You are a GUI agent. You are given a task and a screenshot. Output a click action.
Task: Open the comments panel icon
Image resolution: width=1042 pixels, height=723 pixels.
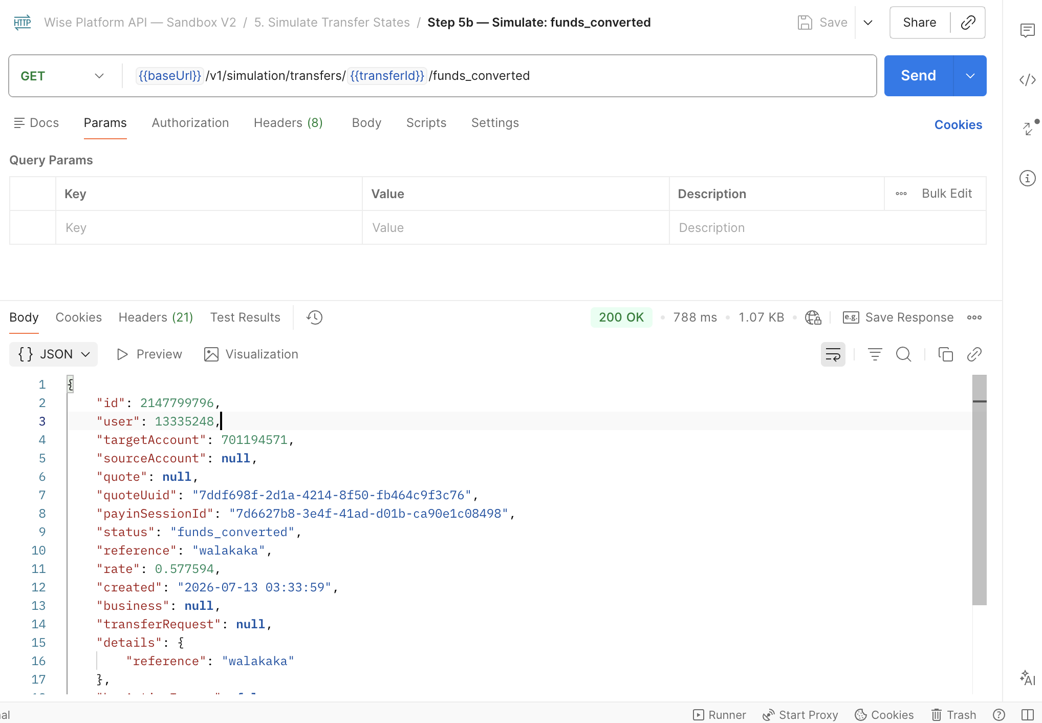tap(1027, 31)
